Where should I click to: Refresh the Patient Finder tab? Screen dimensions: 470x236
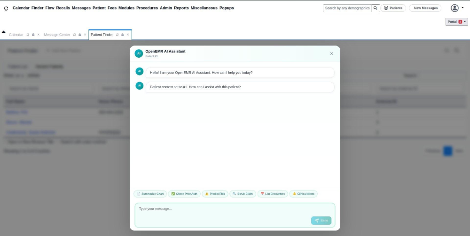117,35
